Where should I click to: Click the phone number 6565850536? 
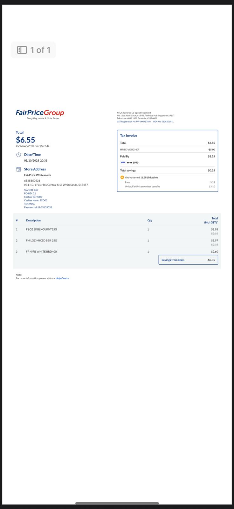click(x=32, y=181)
